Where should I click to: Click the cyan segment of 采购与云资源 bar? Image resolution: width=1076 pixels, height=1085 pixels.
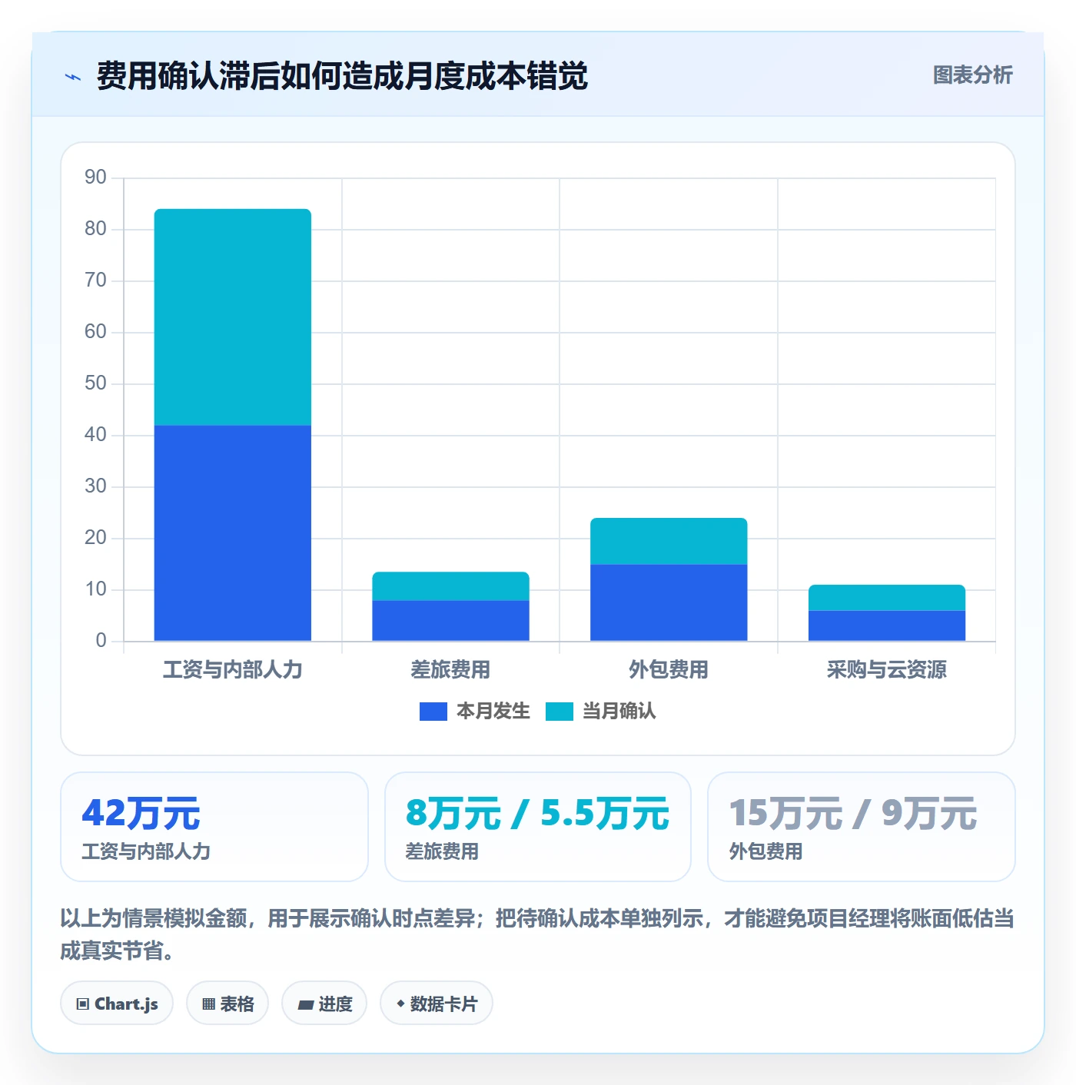[x=887, y=598]
